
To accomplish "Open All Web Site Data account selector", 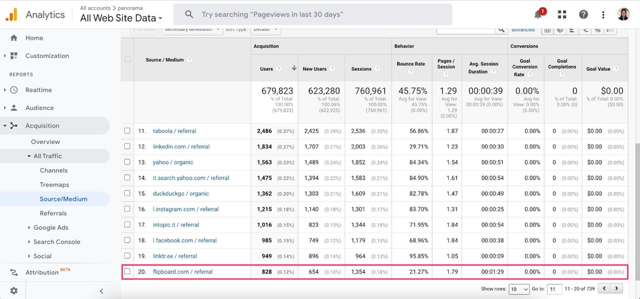I will point(121,19).
